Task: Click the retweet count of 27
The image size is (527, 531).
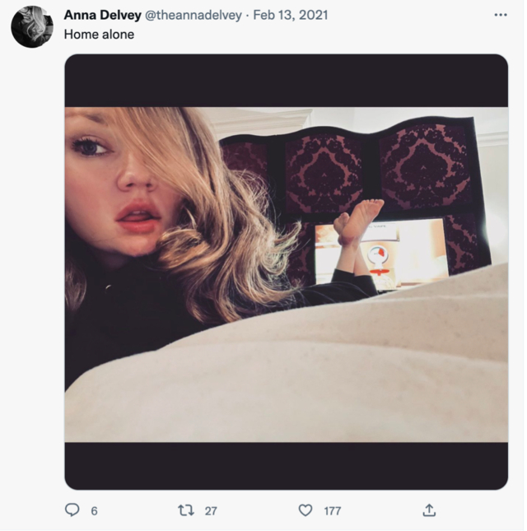Action: coord(211,511)
